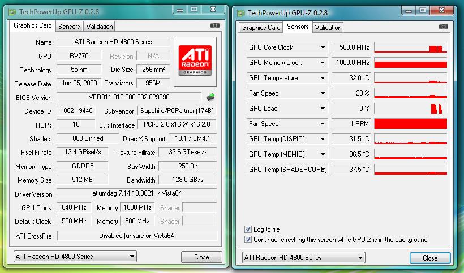The width and height of the screenshot is (464, 273).
Task: Click the 500.0 MHz core clock value
Action: (x=351, y=47)
